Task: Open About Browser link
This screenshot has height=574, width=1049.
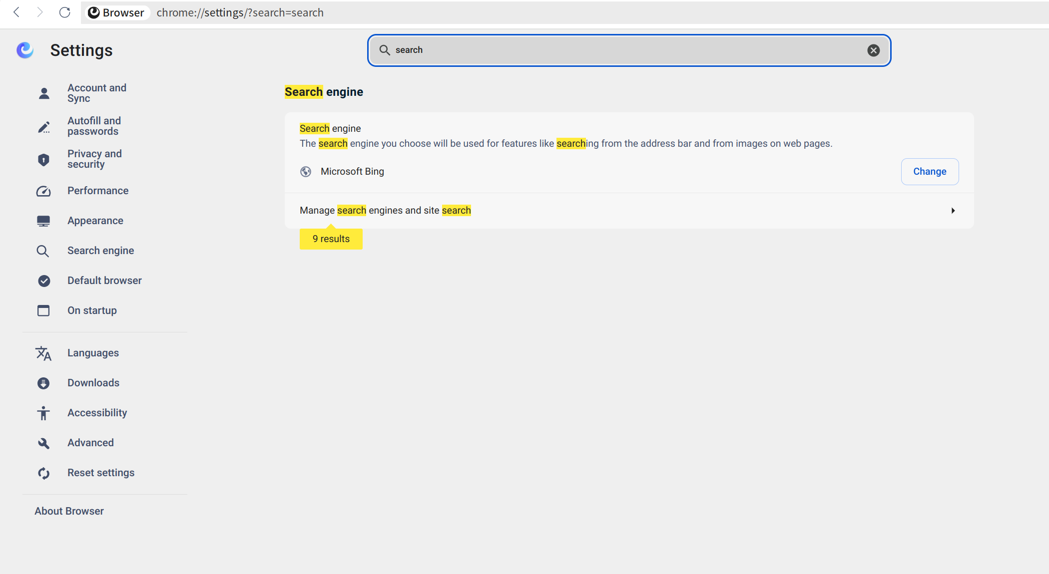Action: click(x=69, y=511)
